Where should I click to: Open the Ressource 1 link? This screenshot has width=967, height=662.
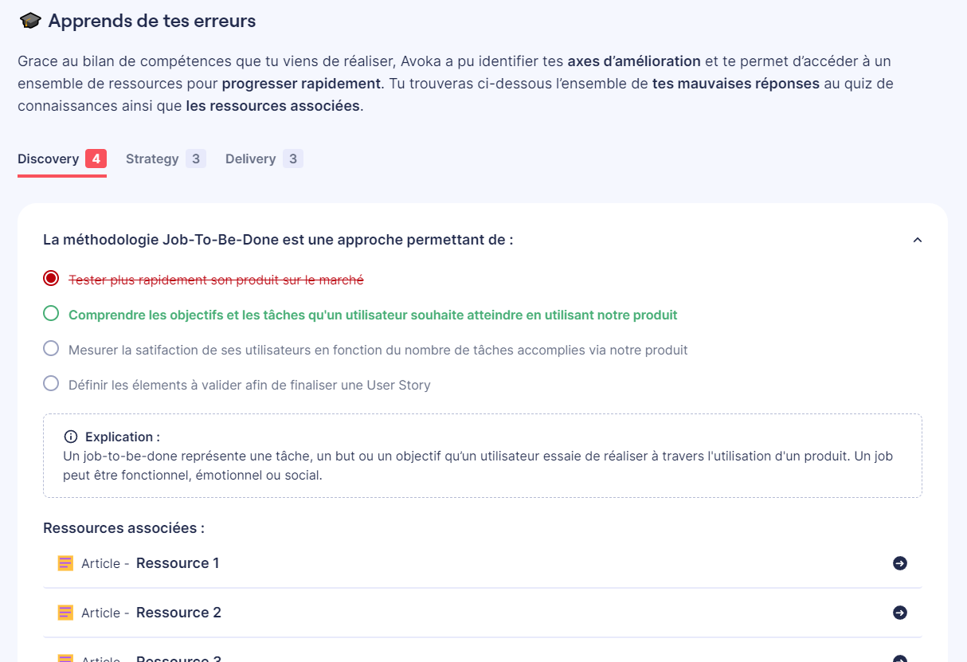pyautogui.click(x=177, y=562)
